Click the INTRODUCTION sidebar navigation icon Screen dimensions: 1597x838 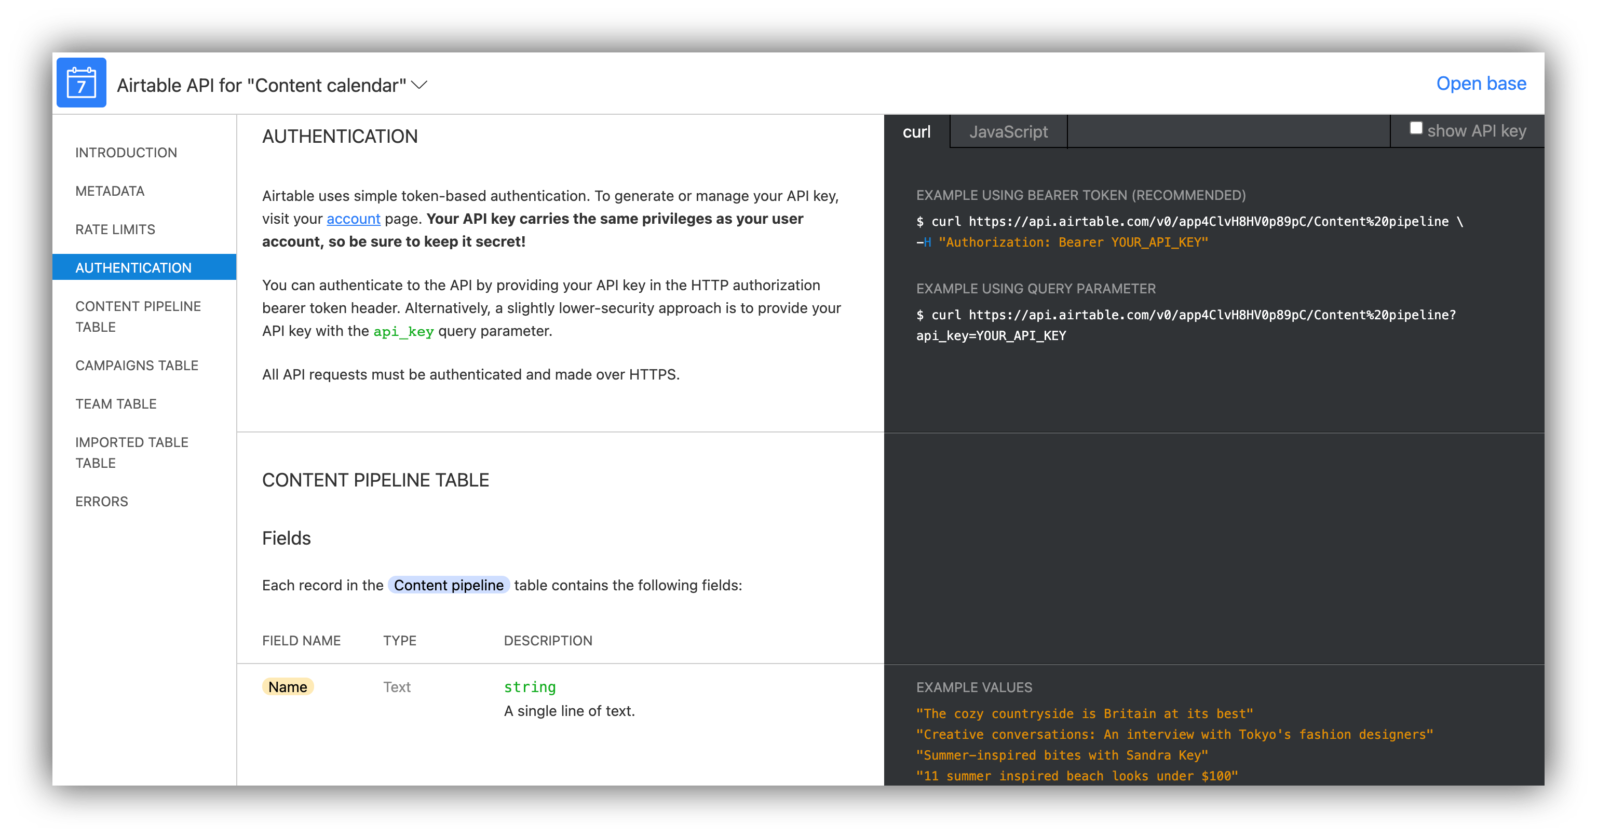pos(126,152)
